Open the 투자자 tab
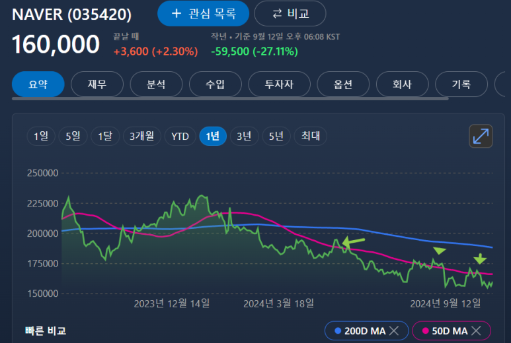This screenshot has height=343, width=511. [279, 84]
